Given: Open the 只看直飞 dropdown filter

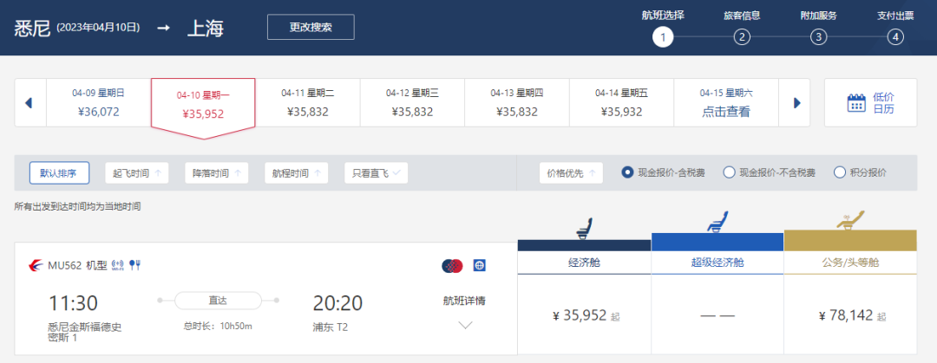Looking at the screenshot, I should [375, 172].
